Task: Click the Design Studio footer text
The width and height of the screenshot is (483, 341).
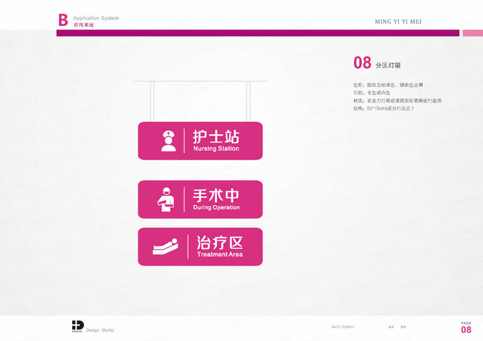Action: pyautogui.click(x=100, y=330)
